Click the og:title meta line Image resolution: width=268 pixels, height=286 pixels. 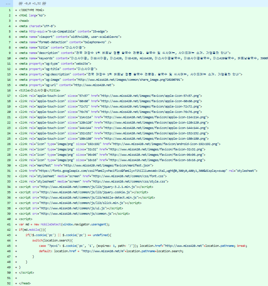click(58, 69)
